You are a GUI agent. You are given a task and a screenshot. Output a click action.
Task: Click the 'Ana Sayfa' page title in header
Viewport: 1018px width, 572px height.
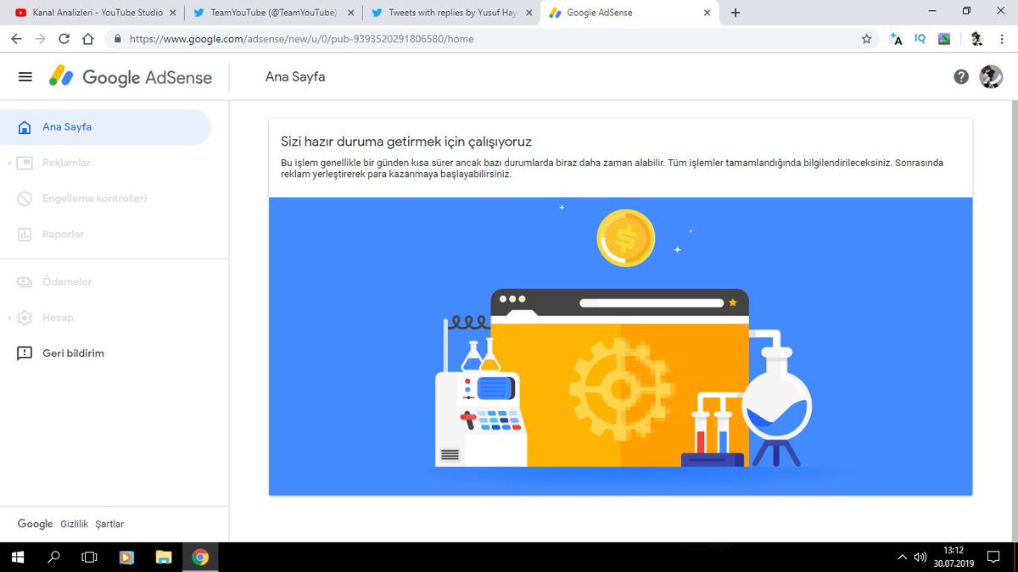coord(295,77)
